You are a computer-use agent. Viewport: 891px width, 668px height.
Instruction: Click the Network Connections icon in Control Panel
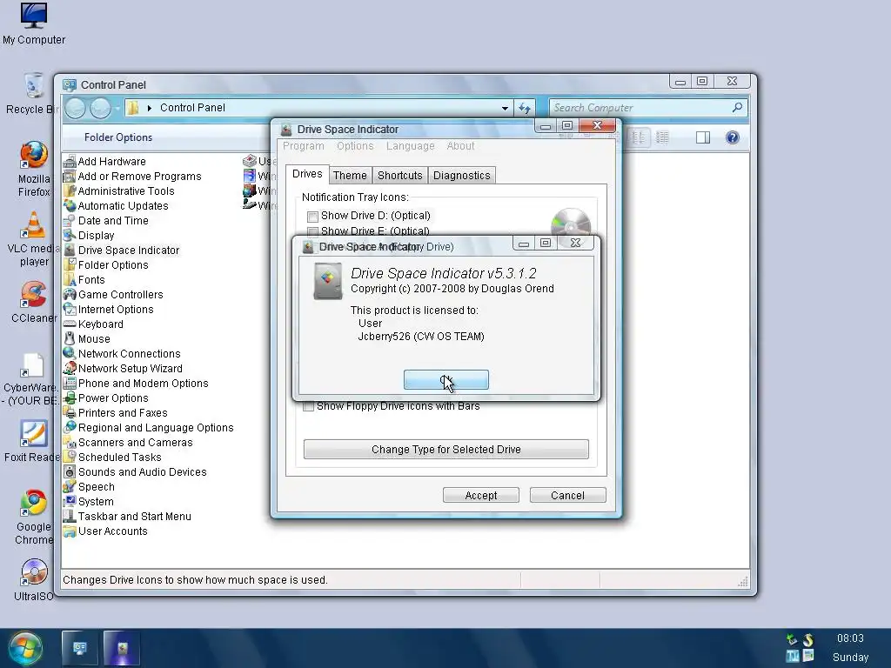[70, 353]
